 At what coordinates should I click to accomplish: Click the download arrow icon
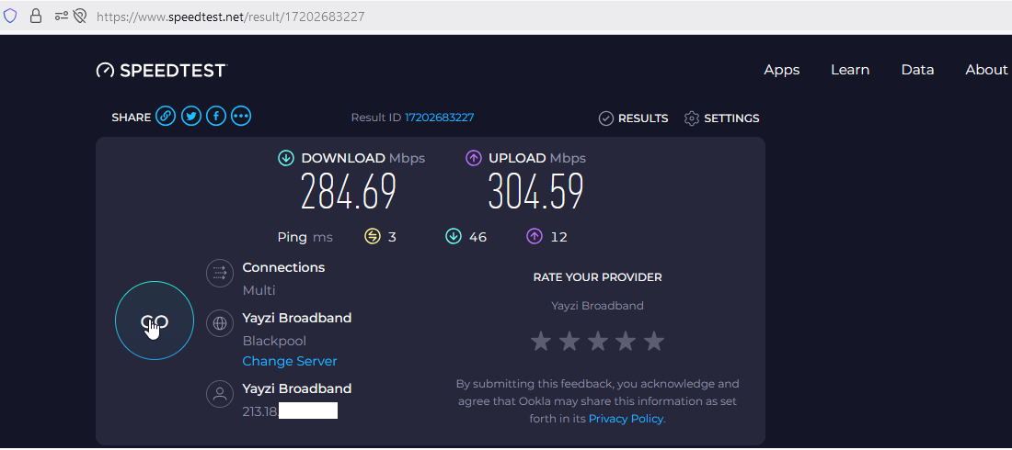286,158
